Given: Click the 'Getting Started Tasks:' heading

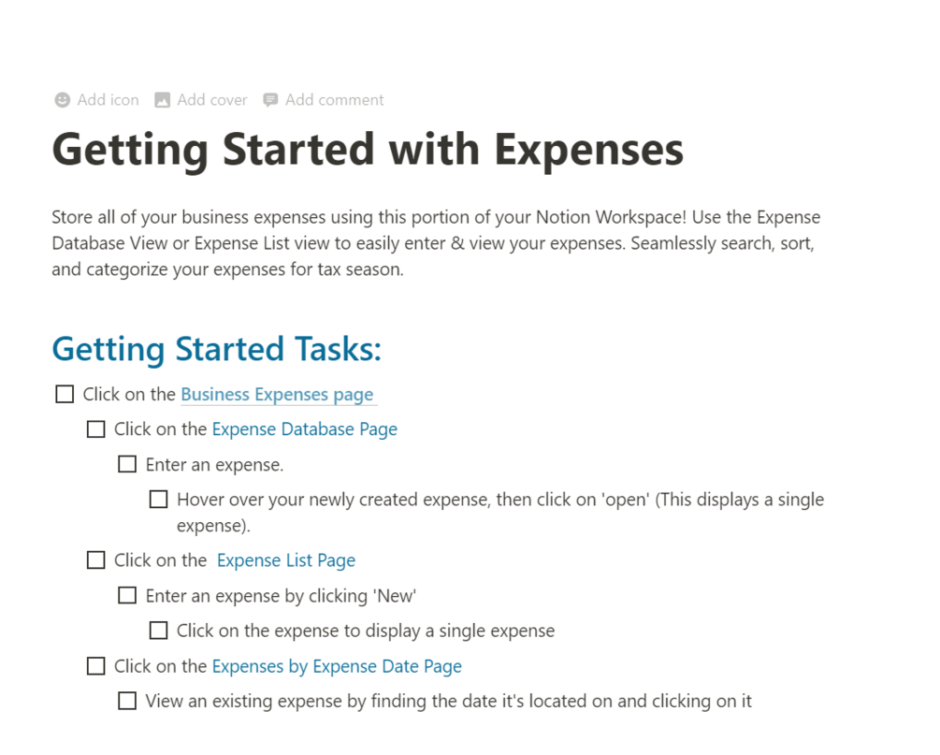Looking at the screenshot, I should [216, 349].
